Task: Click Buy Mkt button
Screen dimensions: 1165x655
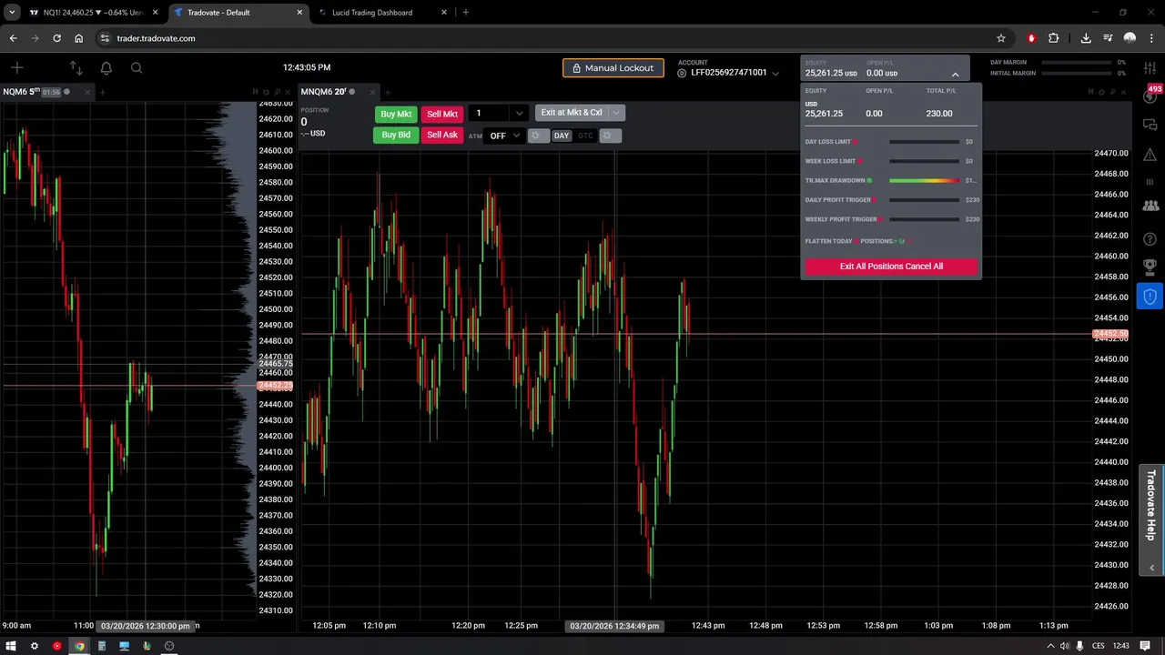Action: [x=396, y=114]
